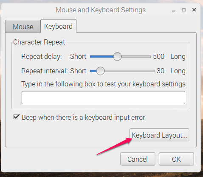
Task: Click the Repeat interval slider handle
Action: click(x=100, y=71)
